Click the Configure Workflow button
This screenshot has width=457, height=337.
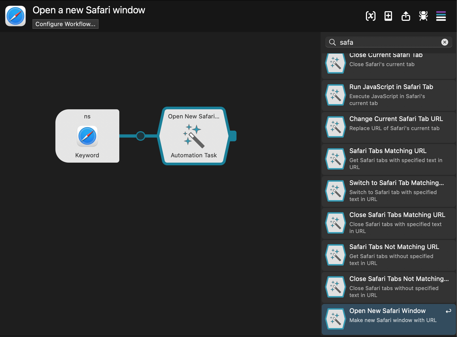pos(65,24)
